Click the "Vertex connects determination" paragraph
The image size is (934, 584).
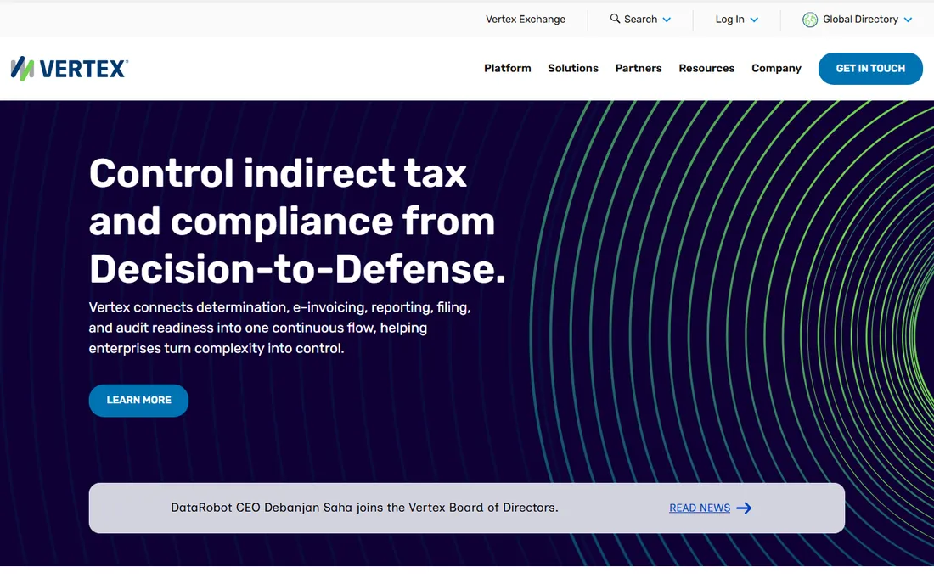[x=279, y=328]
